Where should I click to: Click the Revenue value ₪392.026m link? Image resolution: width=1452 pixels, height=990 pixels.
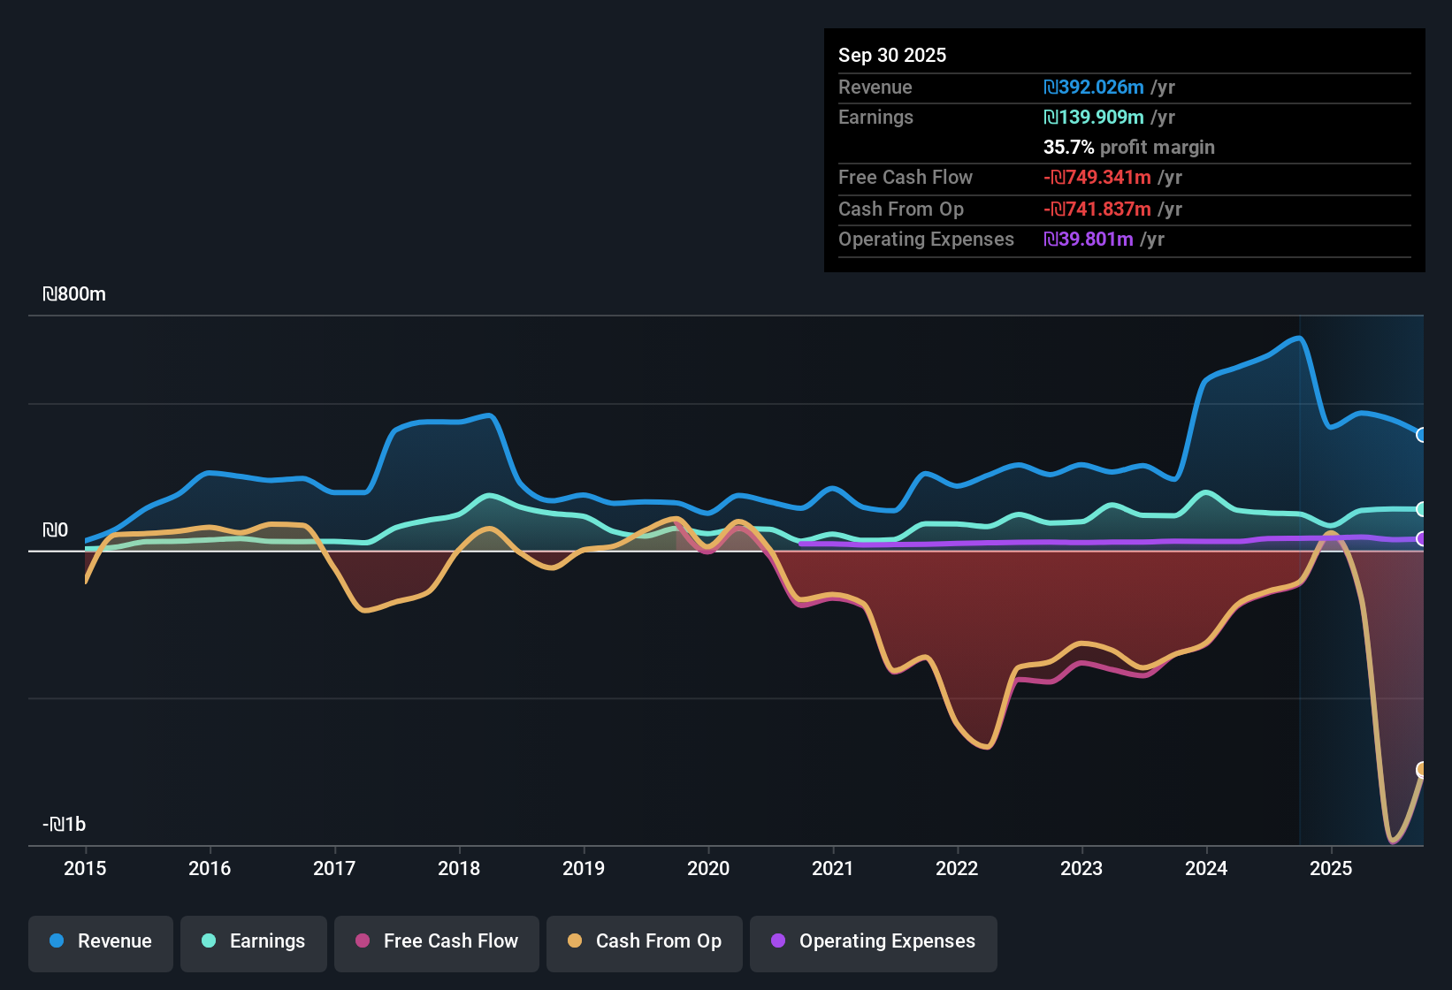[1092, 87]
